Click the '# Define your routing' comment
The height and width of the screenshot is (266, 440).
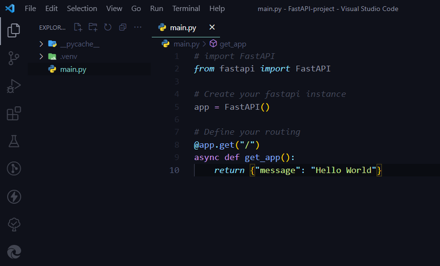247,132
